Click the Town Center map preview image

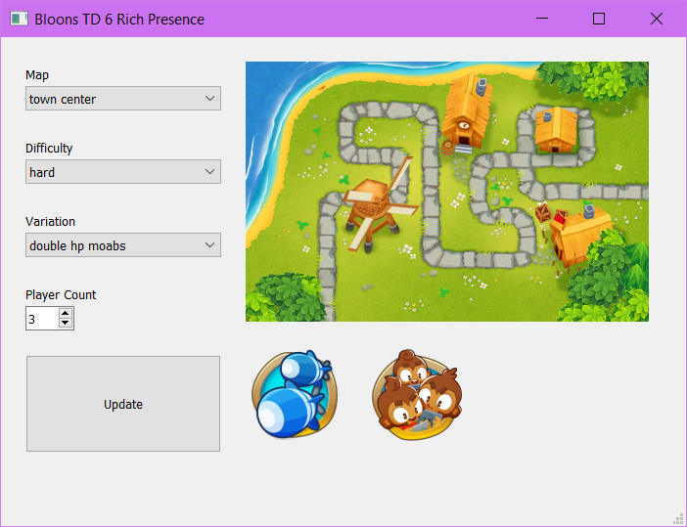(x=447, y=192)
